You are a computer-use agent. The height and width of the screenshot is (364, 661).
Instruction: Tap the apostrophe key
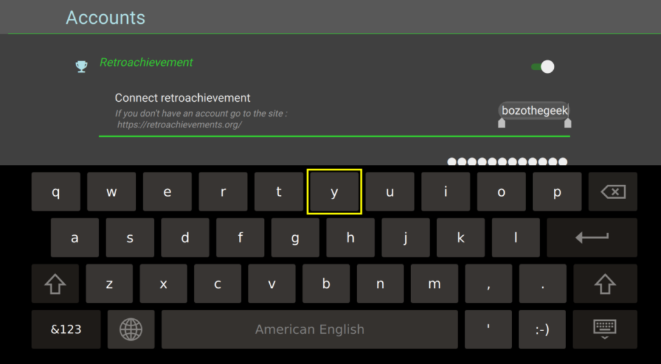point(488,329)
